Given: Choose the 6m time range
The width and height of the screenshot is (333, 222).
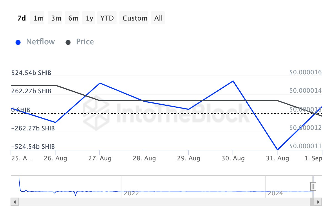Looking at the screenshot, I should click(73, 18).
